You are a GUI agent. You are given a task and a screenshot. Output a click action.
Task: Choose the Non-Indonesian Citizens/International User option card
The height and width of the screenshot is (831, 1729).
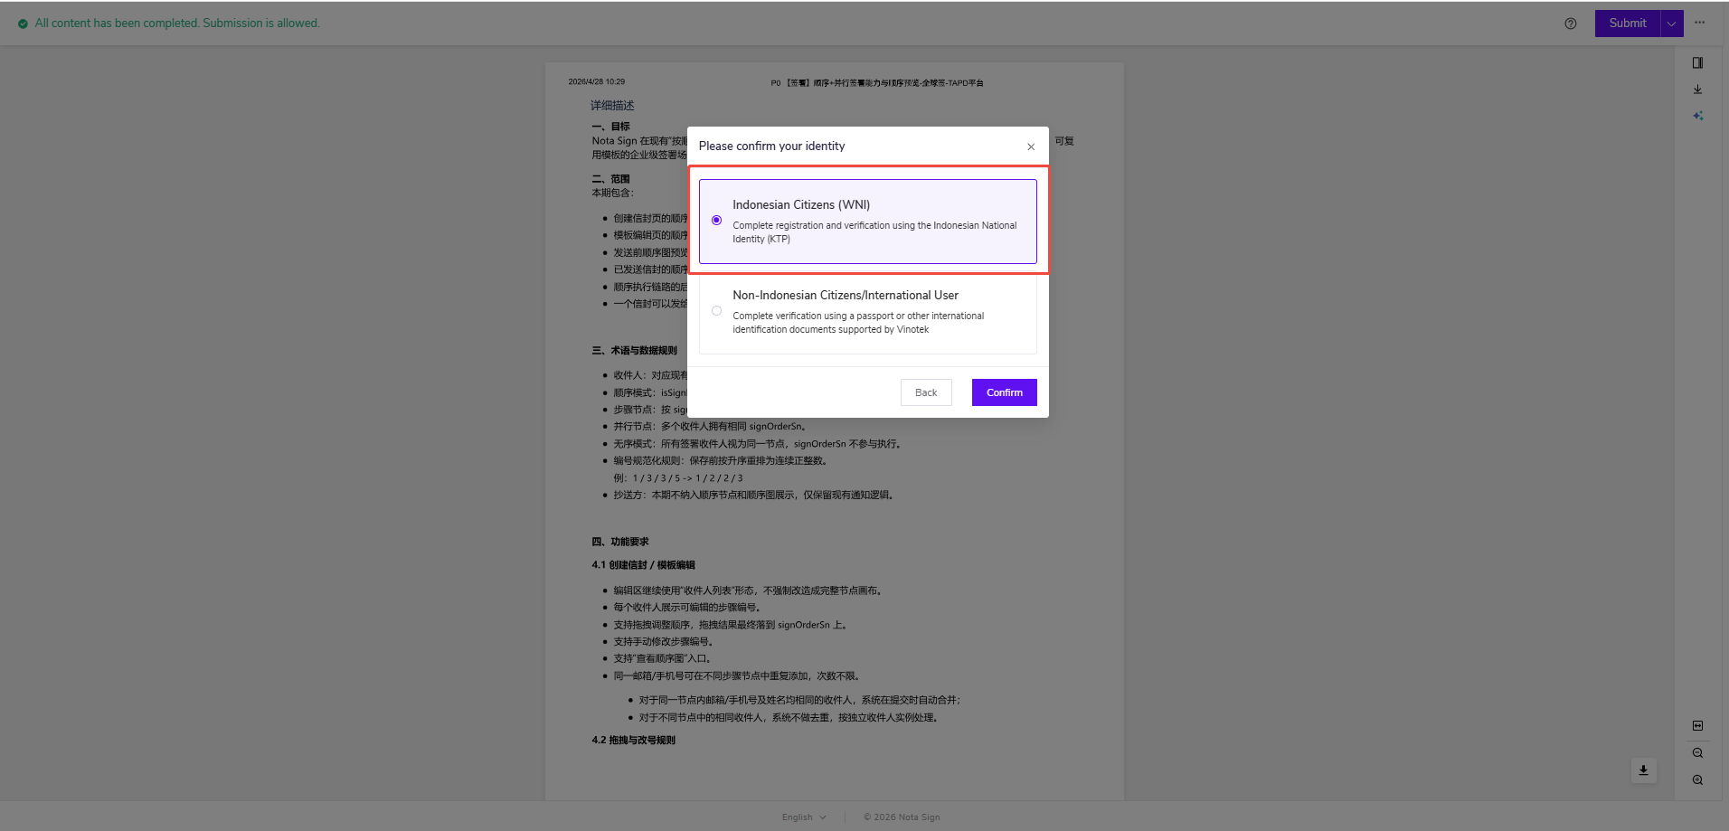(868, 312)
